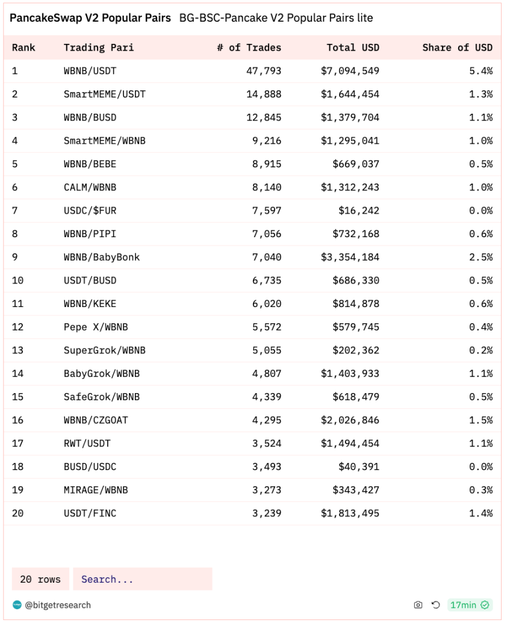
Task: Click the 20 rows counter
Action: tap(40, 579)
